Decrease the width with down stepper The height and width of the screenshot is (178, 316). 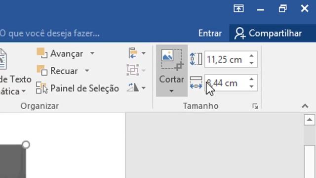[x=251, y=87]
